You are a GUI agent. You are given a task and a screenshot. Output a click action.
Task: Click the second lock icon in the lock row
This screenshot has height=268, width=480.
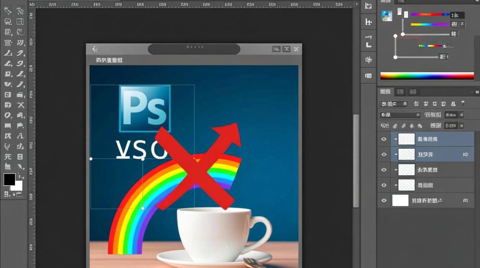(x=395, y=126)
